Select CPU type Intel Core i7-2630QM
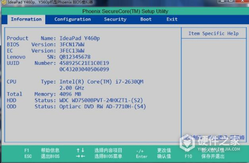This screenshot has height=163, width=249. tap(101, 82)
